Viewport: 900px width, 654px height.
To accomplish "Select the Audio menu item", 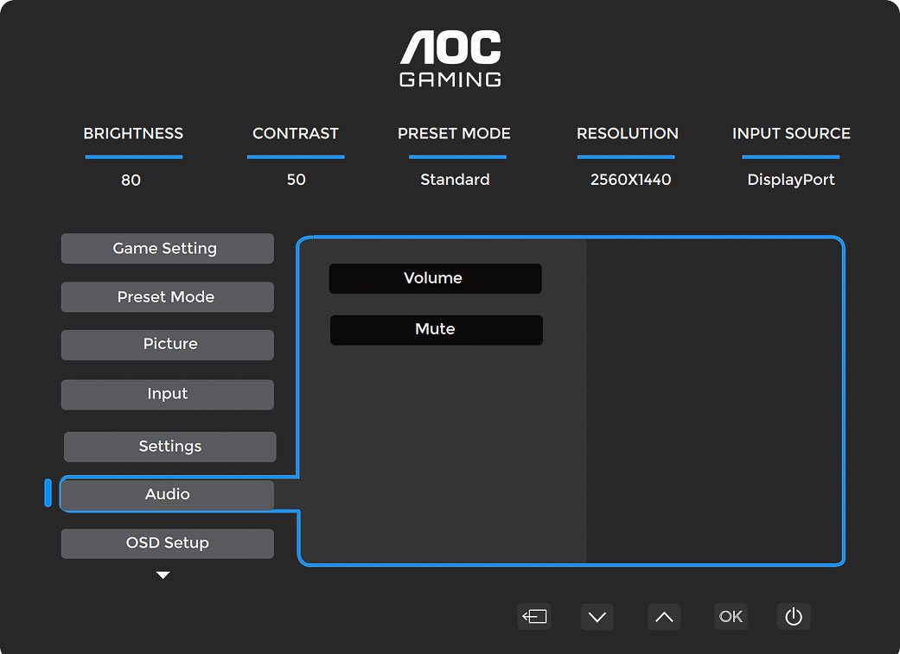I will (167, 495).
